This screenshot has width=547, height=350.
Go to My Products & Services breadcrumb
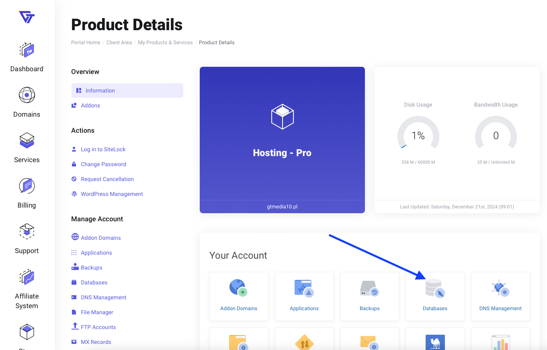pyautogui.click(x=165, y=42)
